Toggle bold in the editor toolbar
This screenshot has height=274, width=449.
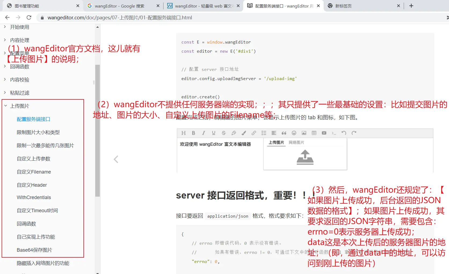click(x=194, y=133)
